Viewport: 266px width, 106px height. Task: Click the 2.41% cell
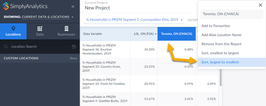pos(189,99)
